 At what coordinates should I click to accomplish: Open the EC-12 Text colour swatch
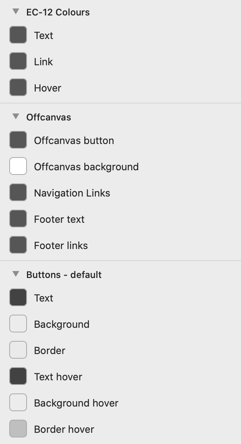18,35
